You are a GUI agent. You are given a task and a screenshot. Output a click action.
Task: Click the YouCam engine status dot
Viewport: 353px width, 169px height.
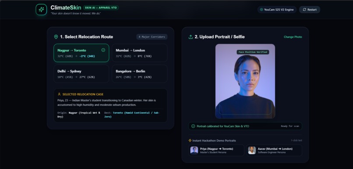click(x=261, y=10)
